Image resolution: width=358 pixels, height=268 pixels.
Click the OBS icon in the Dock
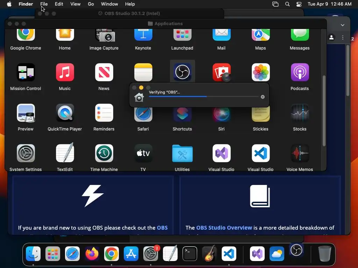coord(296,250)
